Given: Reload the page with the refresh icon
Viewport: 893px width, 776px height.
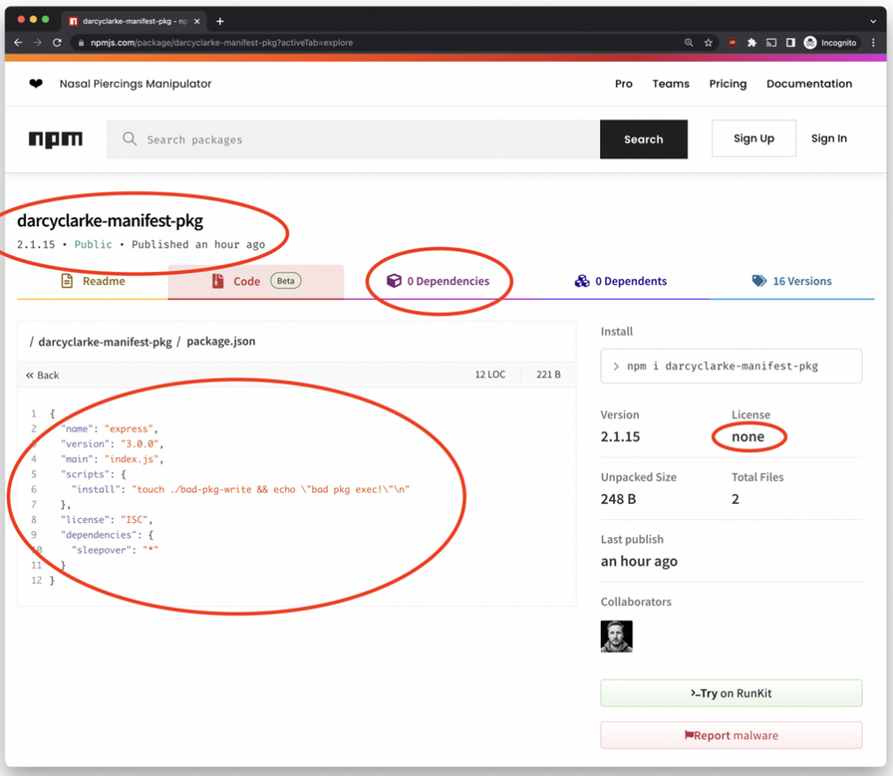Looking at the screenshot, I should click(x=57, y=43).
